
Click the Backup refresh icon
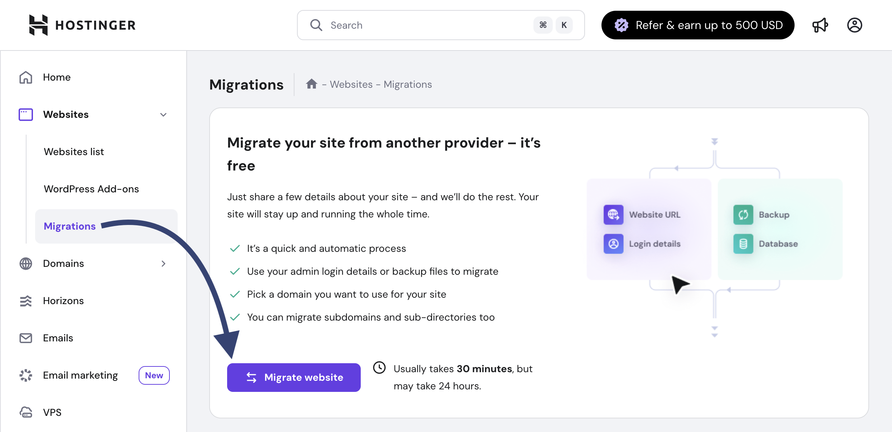[743, 215]
